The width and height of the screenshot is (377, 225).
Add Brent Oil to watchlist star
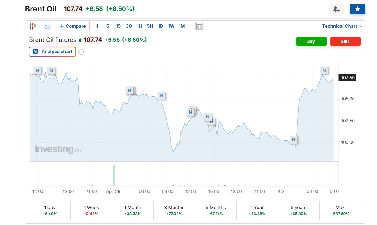(357, 9)
